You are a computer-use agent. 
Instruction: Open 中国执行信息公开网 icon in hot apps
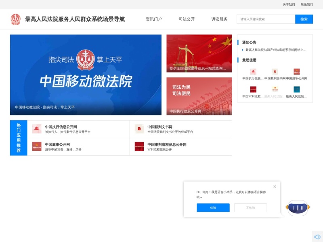click(37, 129)
